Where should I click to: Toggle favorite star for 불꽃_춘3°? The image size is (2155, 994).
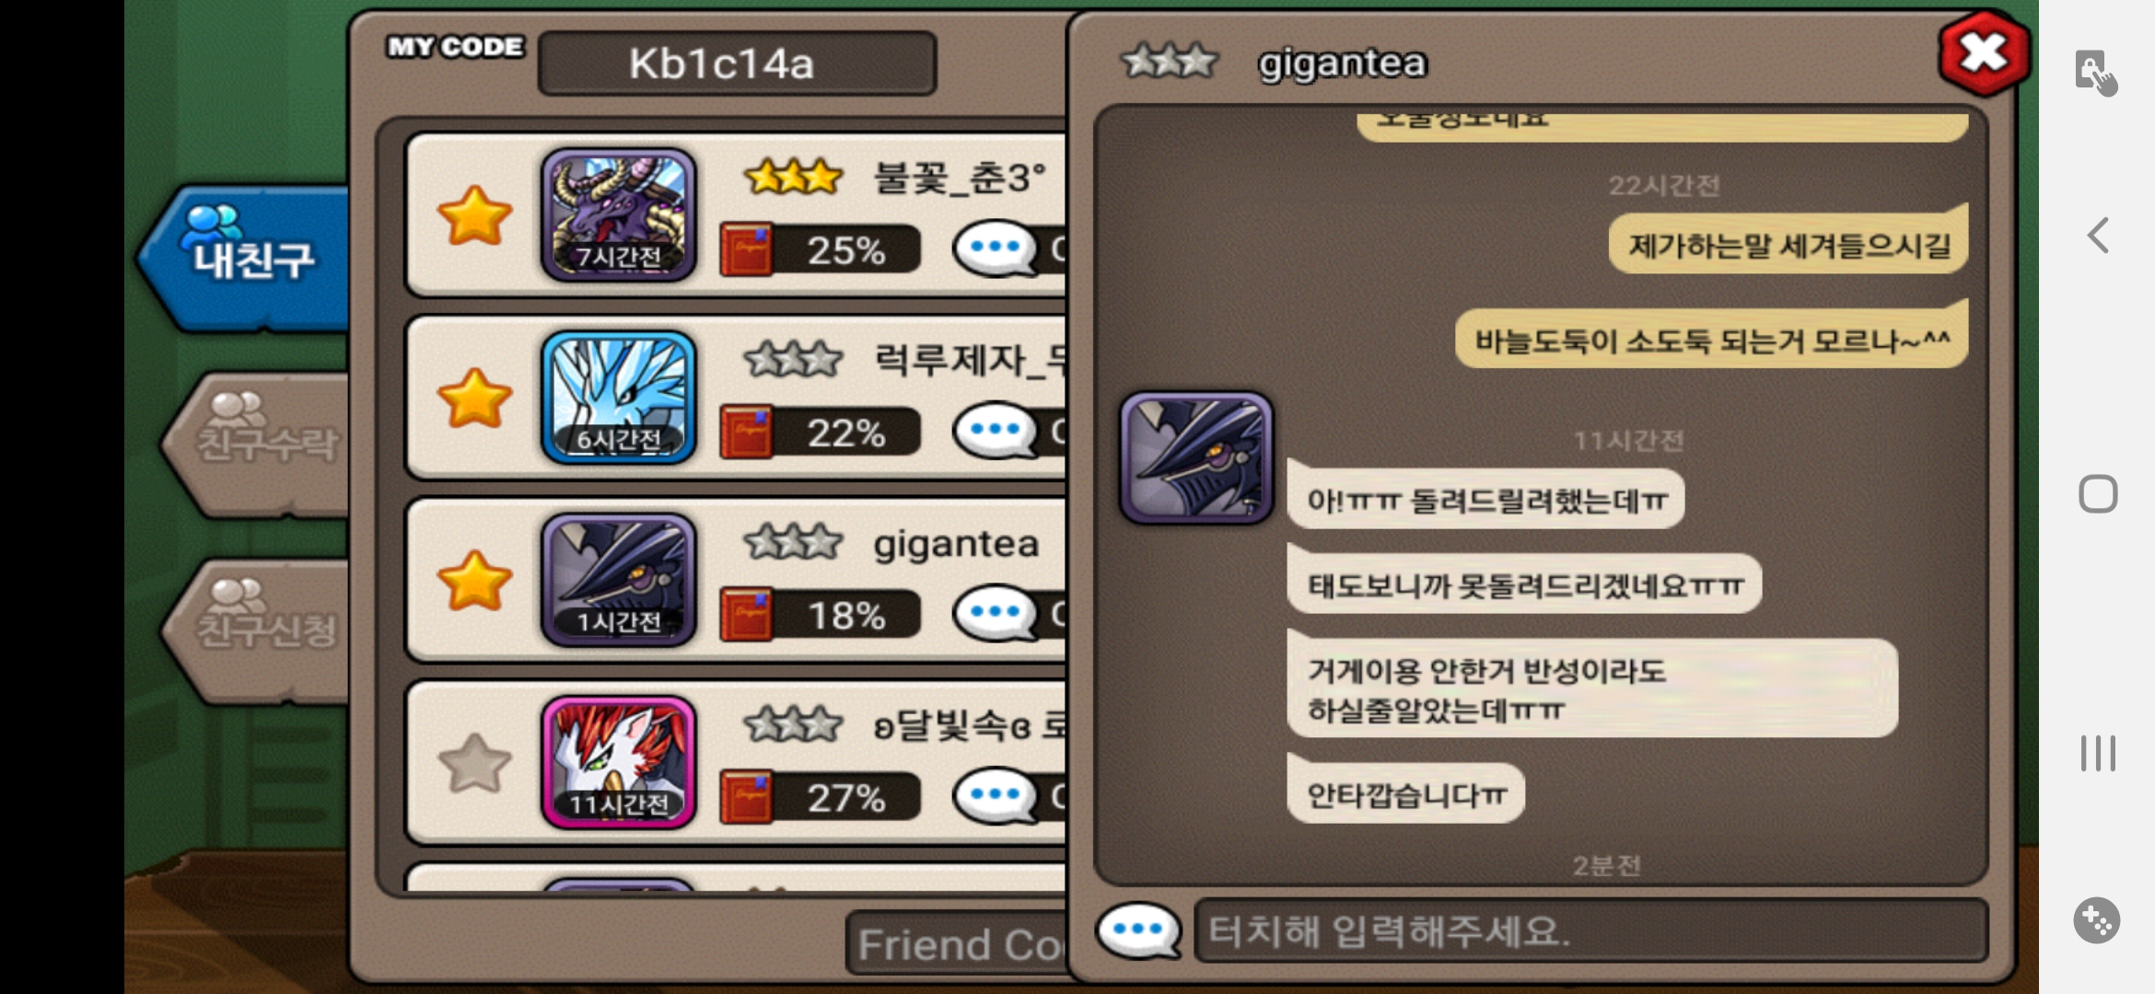(474, 216)
